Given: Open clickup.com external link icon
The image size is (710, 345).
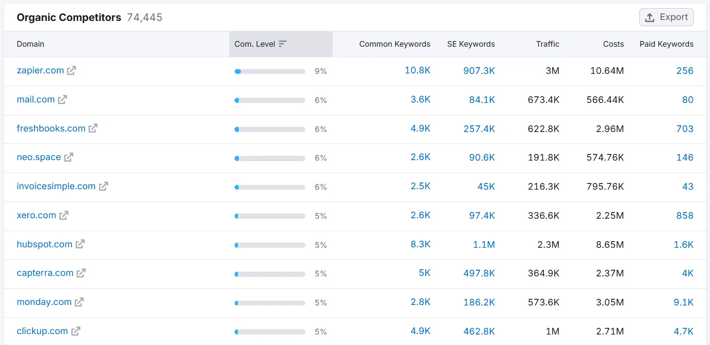Looking at the screenshot, I should (x=76, y=331).
